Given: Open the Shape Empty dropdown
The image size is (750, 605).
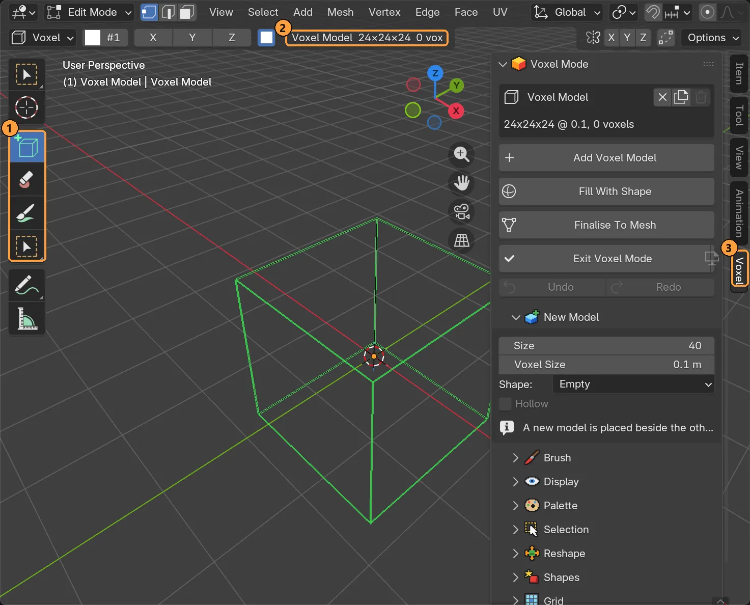Looking at the screenshot, I should pyautogui.click(x=633, y=384).
